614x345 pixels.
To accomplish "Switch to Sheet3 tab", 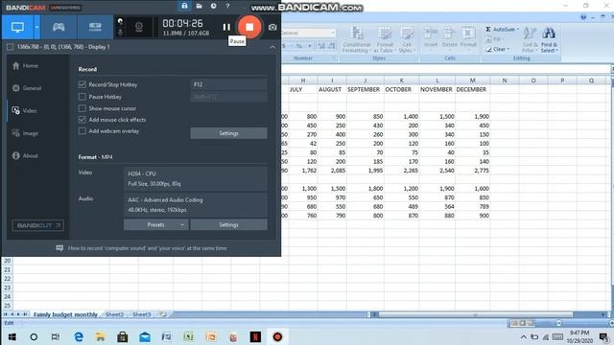I will coord(141,314).
